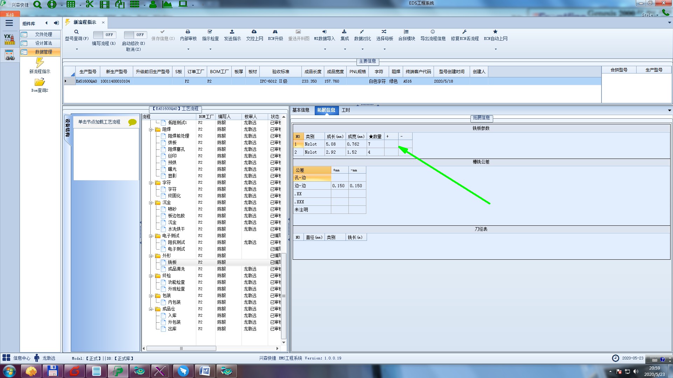The height and width of the screenshot is (378, 673).
Task: Open Word from the Windows taskbar
Action: coord(205,371)
